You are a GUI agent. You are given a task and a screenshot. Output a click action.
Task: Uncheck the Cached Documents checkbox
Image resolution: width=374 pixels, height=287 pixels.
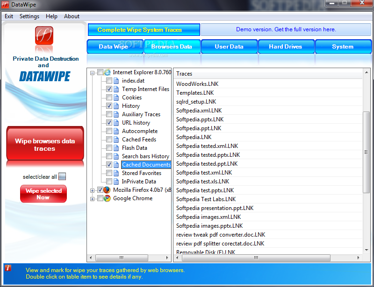[x=109, y=165]
